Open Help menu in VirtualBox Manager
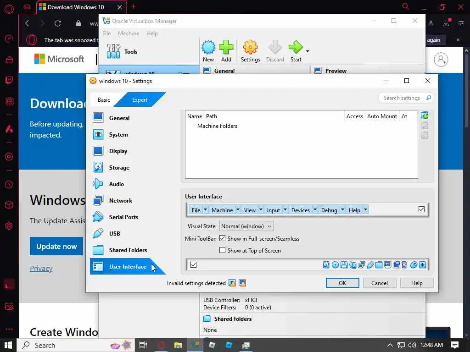The image size is (470, 352). click(152, 33)
